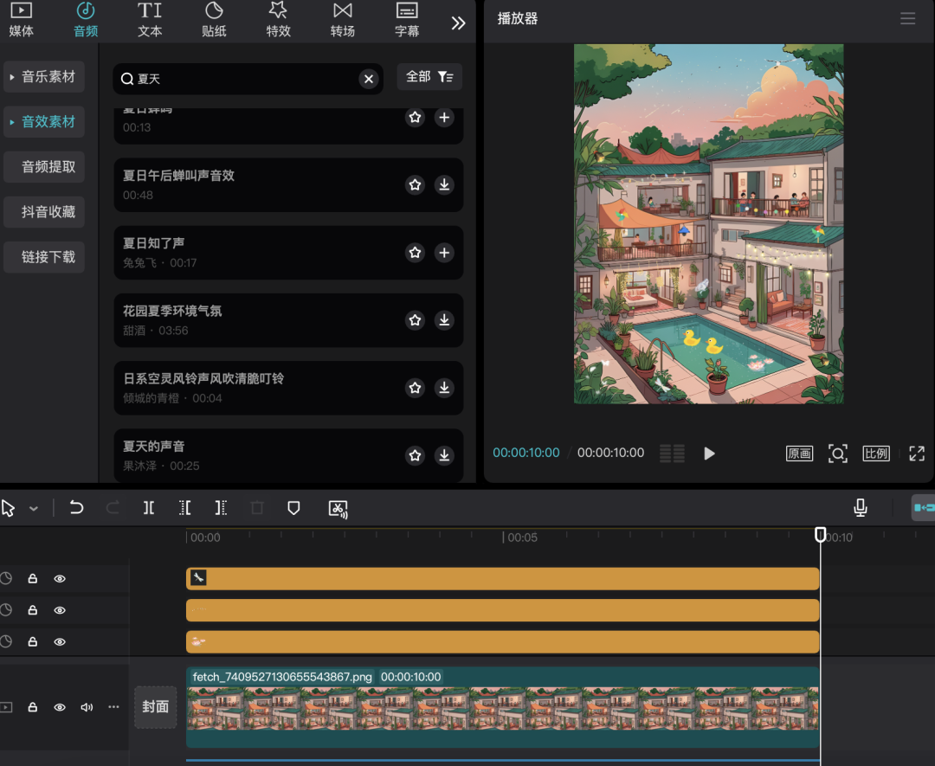Expand more tabs with double chevron
The image size is (935, 766).
pyautogui.click(x=458, y=23)
